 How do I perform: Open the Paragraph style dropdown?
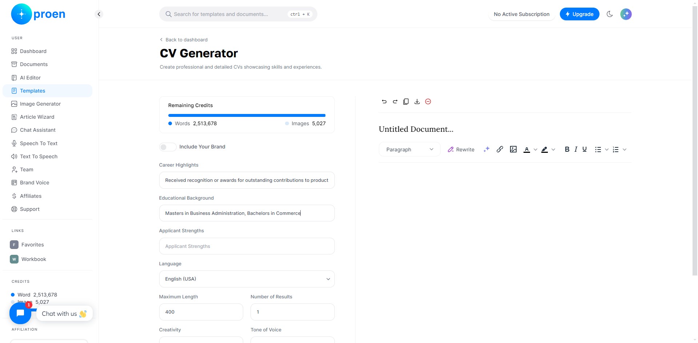click(409, 150)
